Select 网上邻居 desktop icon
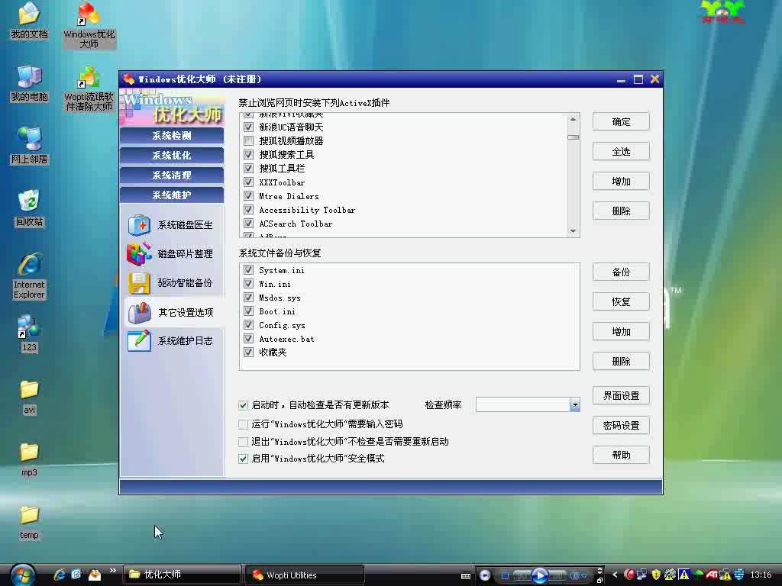Image resolution: width=782 pixels, height=586 pixels. 30,146
